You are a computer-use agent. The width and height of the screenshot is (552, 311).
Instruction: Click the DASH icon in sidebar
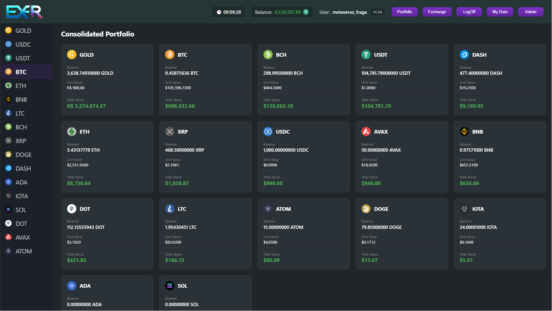tap(9, 168)
